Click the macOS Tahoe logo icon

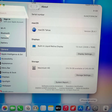coord(34,30)
